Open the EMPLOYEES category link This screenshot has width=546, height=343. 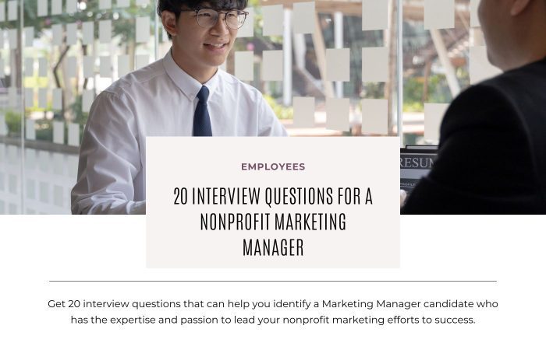(273, 166)
